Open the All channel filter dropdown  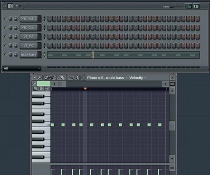coord(22,68)
